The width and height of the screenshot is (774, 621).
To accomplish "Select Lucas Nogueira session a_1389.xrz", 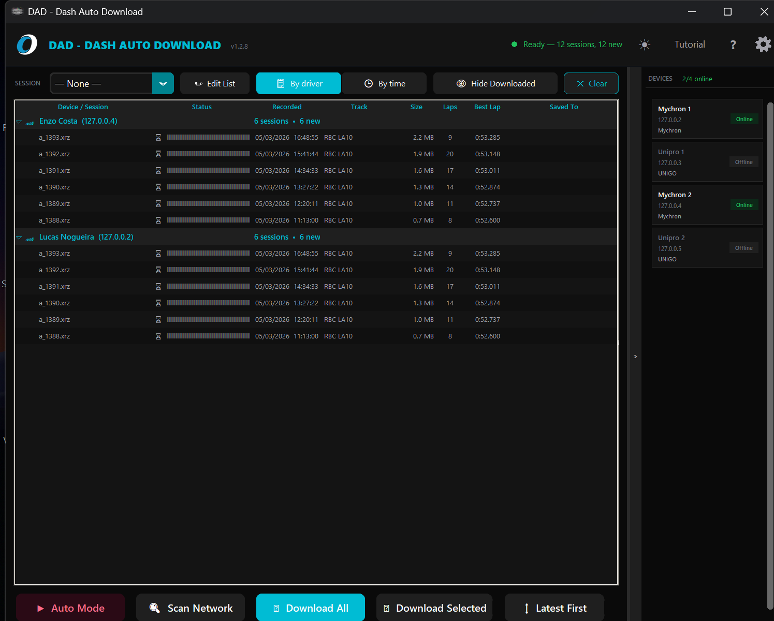I will pos(316,320).
